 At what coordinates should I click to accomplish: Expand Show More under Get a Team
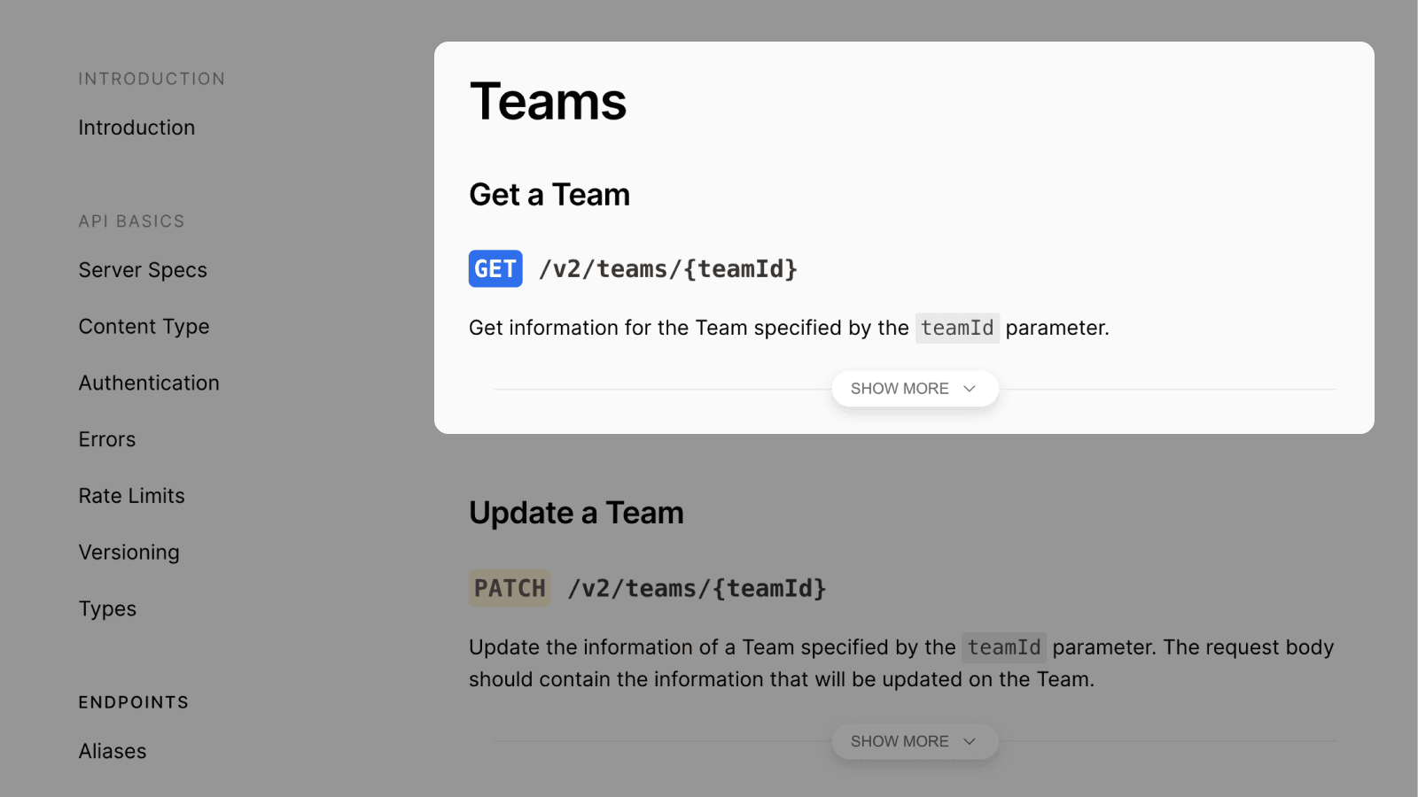[900, 389]
